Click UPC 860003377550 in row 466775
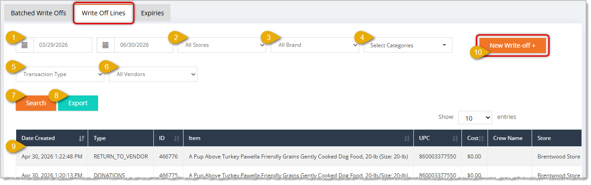 pyautogui.click(x=437, y=176)
